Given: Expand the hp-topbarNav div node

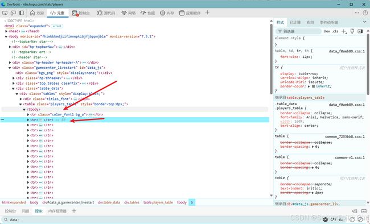Looking at the screenshot, I should (10, 47).
